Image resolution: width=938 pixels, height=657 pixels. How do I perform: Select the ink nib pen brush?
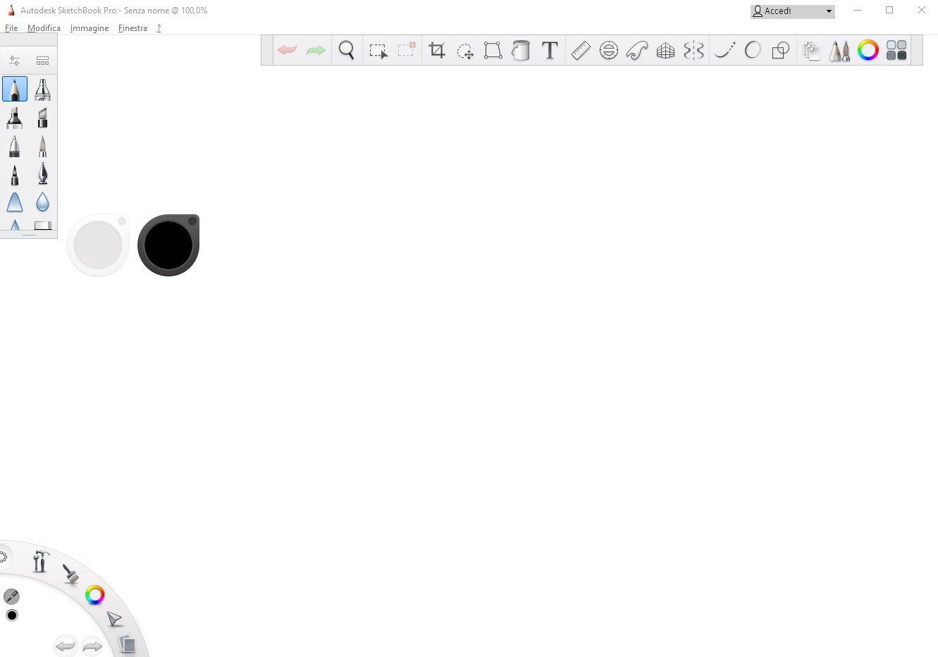click(x=43, y=174)
